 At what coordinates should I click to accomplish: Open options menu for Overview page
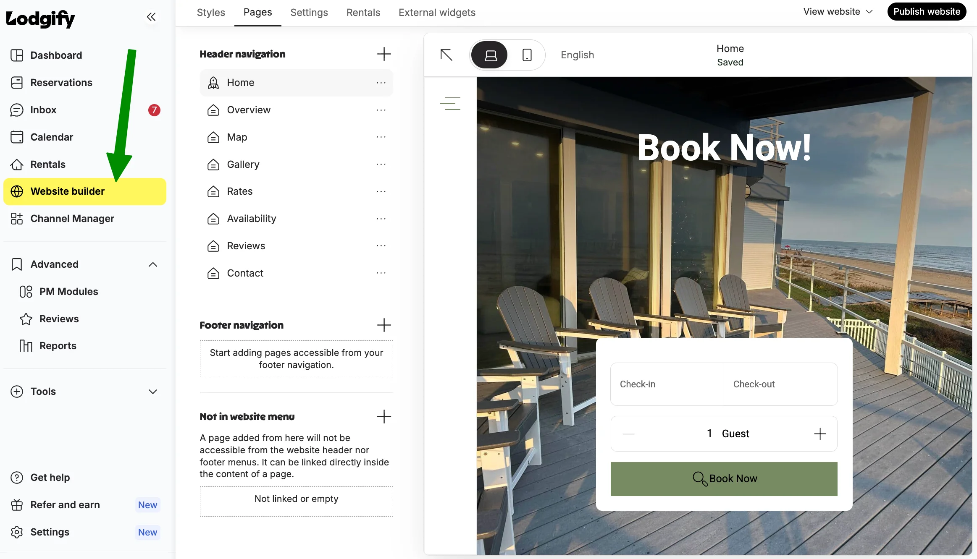tap(381, 110)
